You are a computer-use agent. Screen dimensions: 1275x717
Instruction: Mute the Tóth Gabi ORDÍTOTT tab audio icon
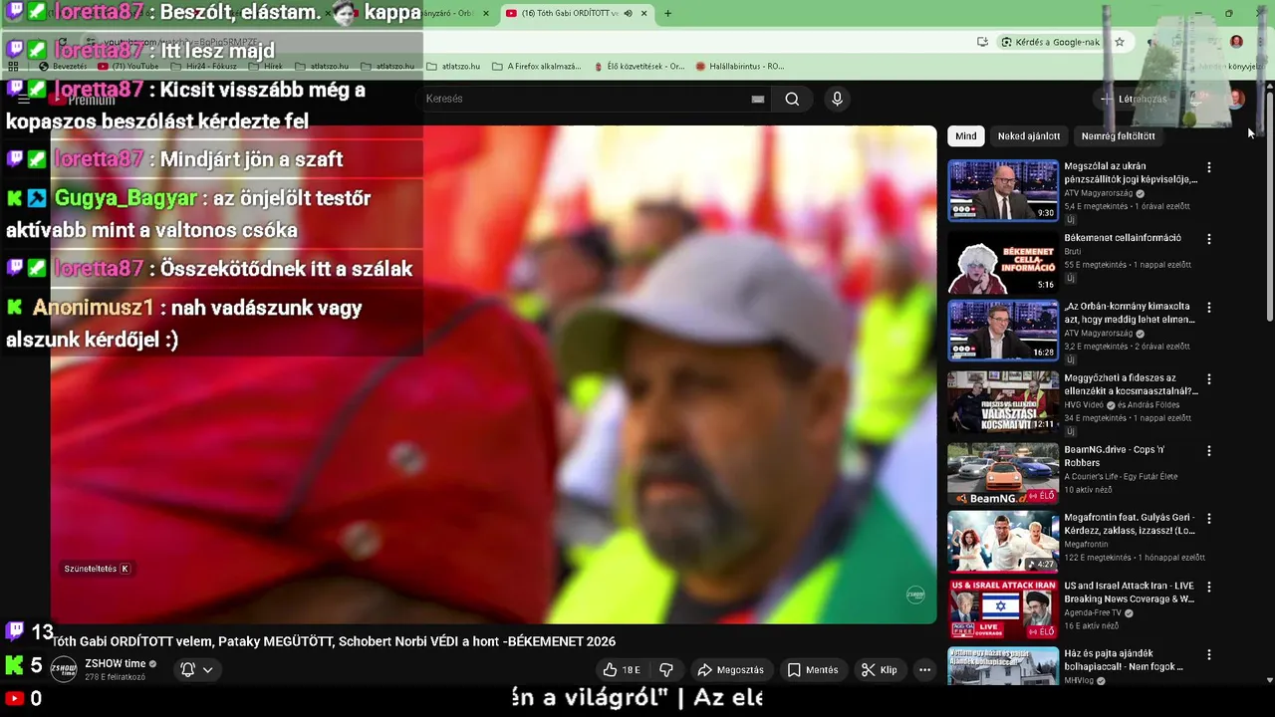[x=628, y=13]
